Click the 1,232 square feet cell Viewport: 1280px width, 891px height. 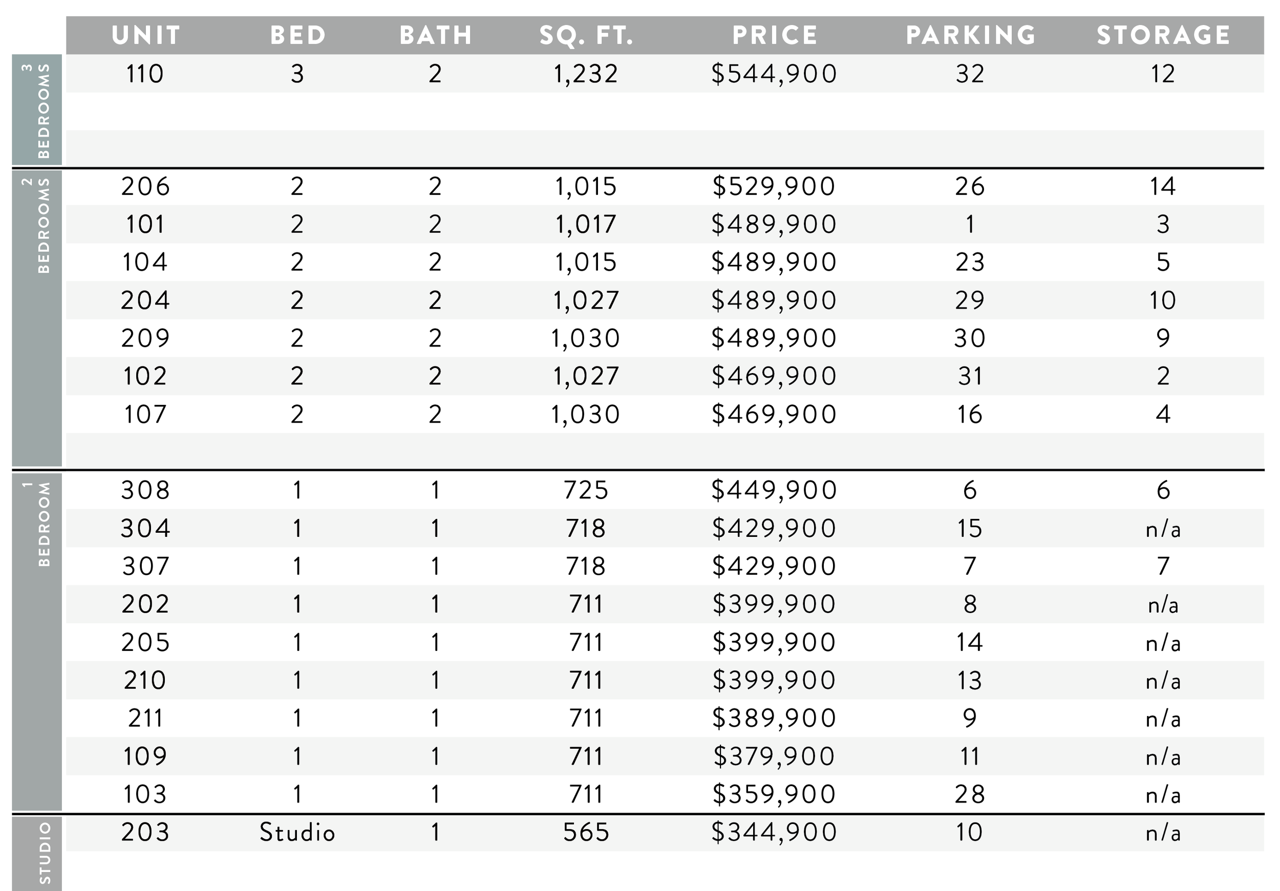pos(585,74)
